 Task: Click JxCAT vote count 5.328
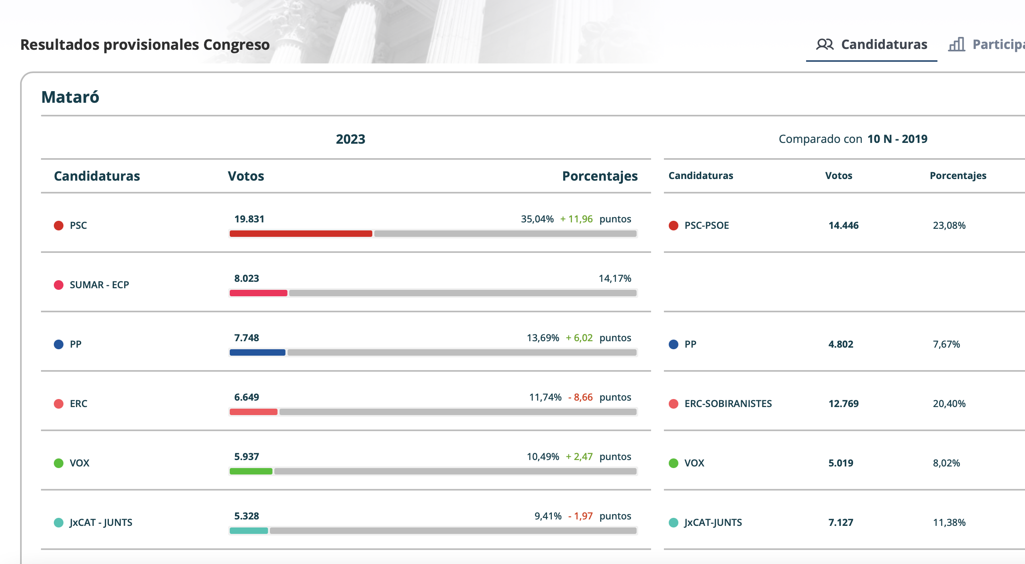pyautogui.click(x=247, y=516)
